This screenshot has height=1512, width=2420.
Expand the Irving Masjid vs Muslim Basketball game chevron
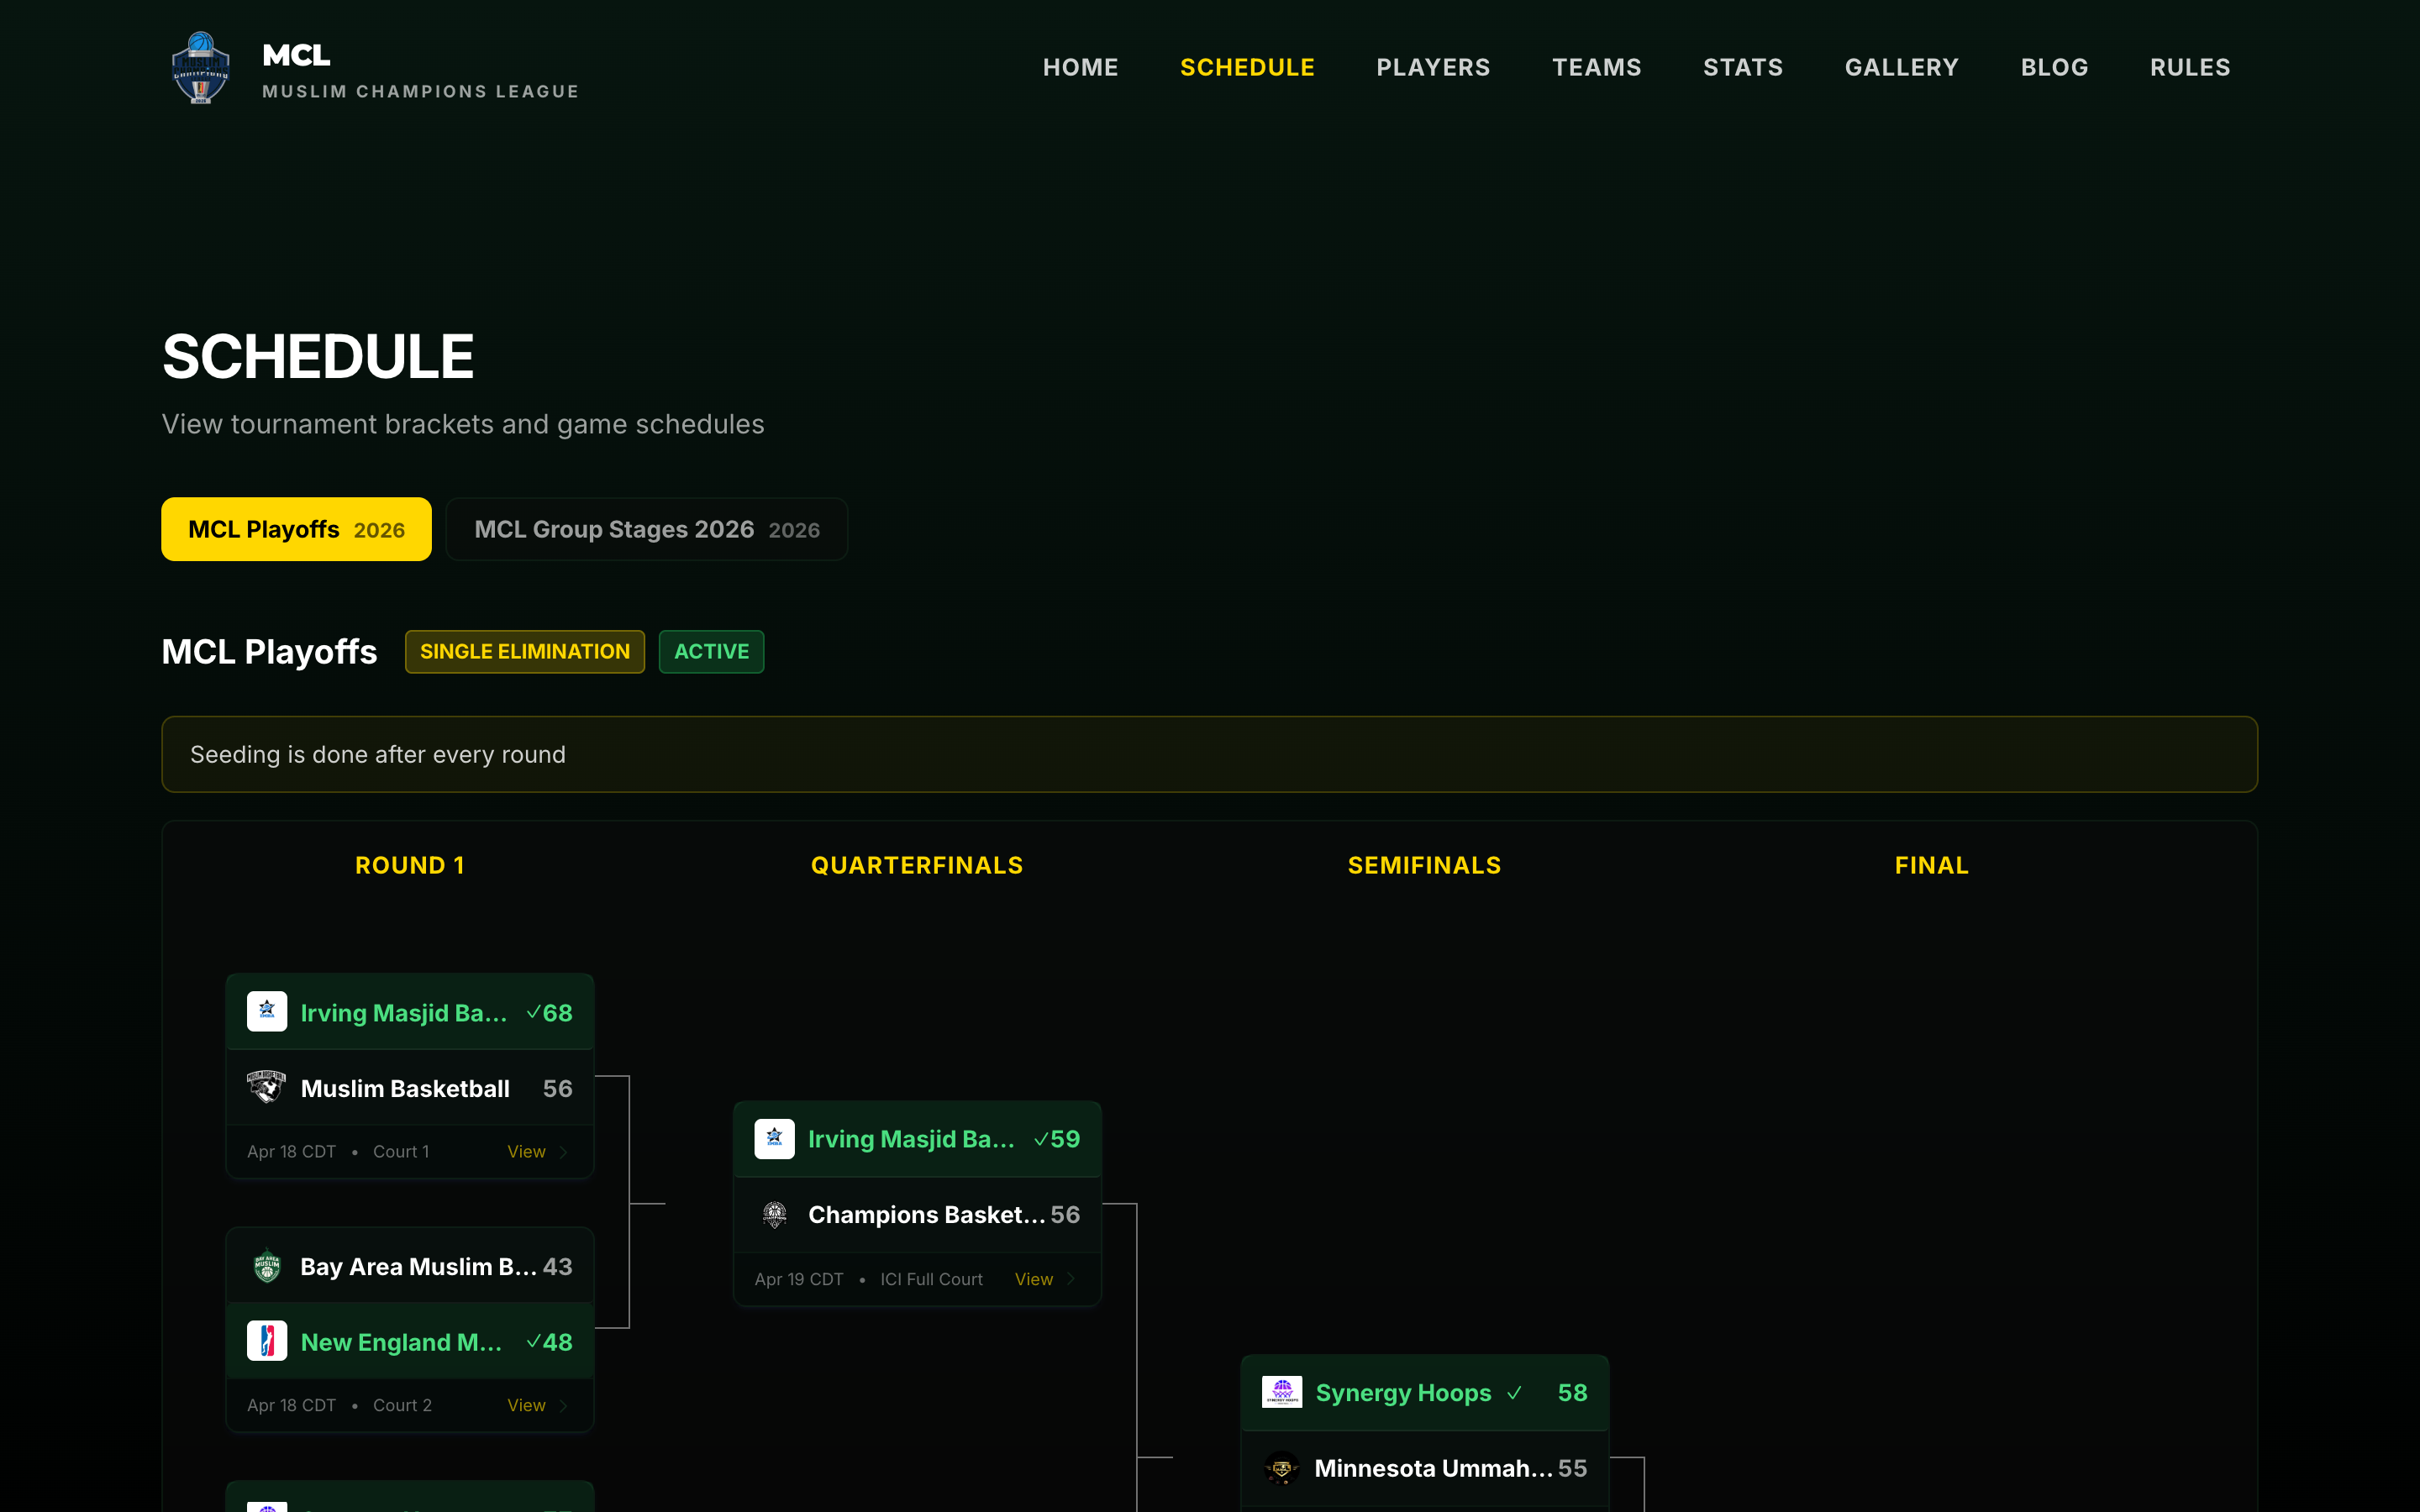pos(565,1151)
